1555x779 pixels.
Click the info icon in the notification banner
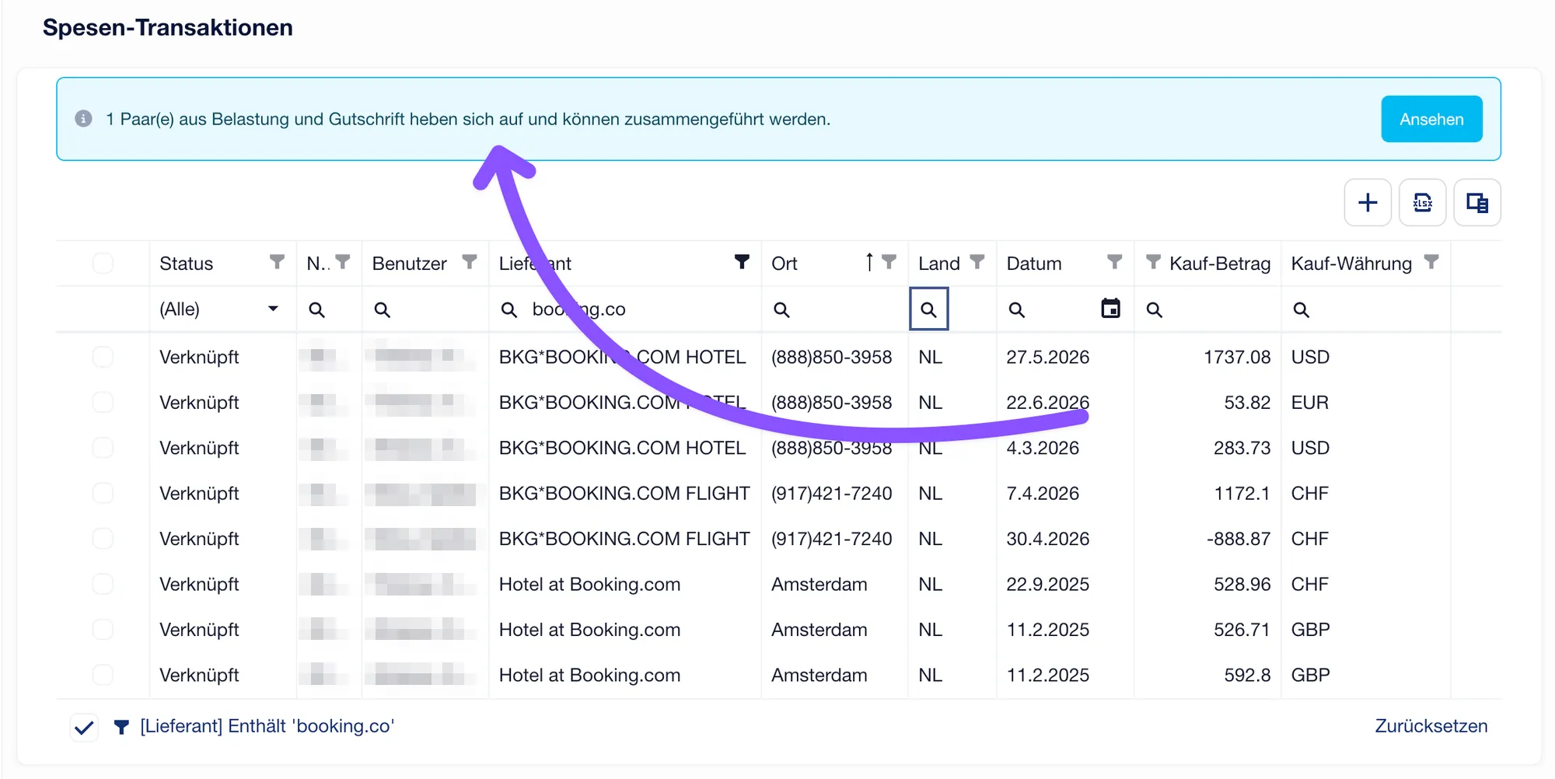click(x=84, y=119)
